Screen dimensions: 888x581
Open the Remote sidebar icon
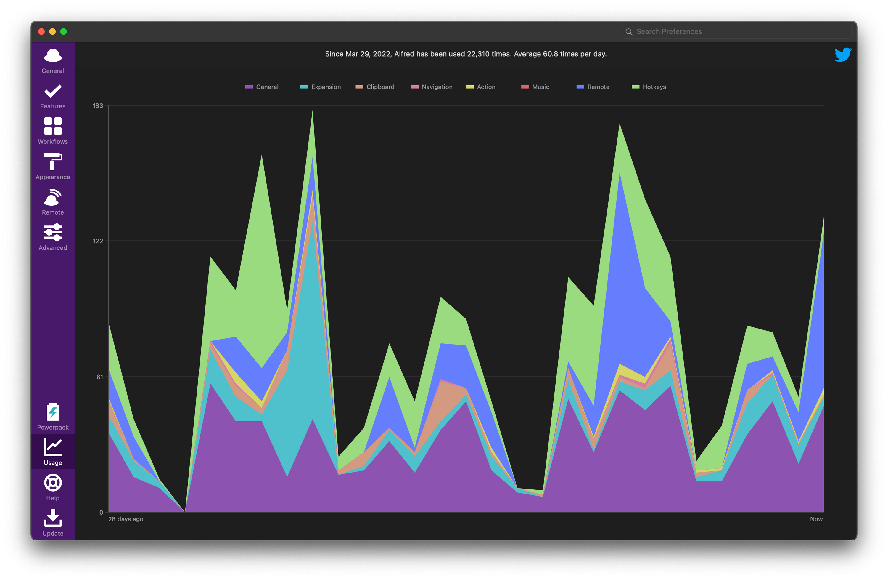(53, 197)
